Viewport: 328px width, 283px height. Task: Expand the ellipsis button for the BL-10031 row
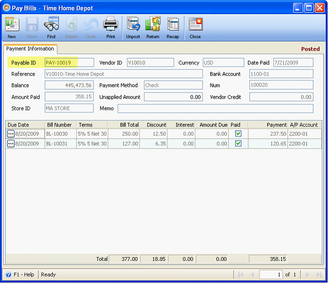coord(10,143)
